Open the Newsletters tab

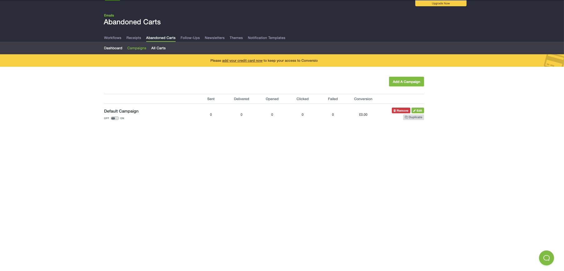pyautogui.click(x=215, y=38)
